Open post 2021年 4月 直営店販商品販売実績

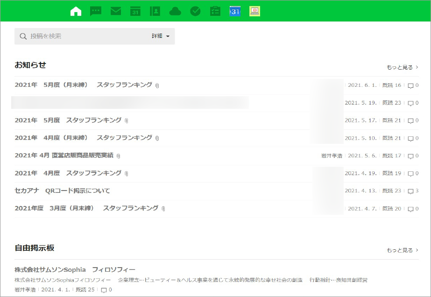point(64,156)
